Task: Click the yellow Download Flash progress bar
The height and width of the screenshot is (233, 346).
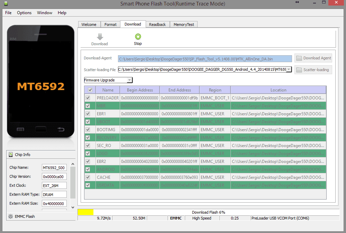Action: [x=85, y=212]
